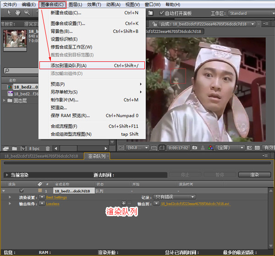
Task: Expand the 输出组件 row triangle
Action: click(x=10, y=203)
